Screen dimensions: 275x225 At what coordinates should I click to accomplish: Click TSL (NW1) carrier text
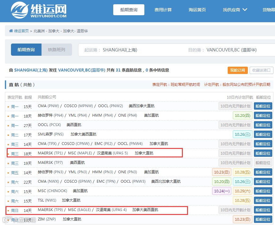47,201
